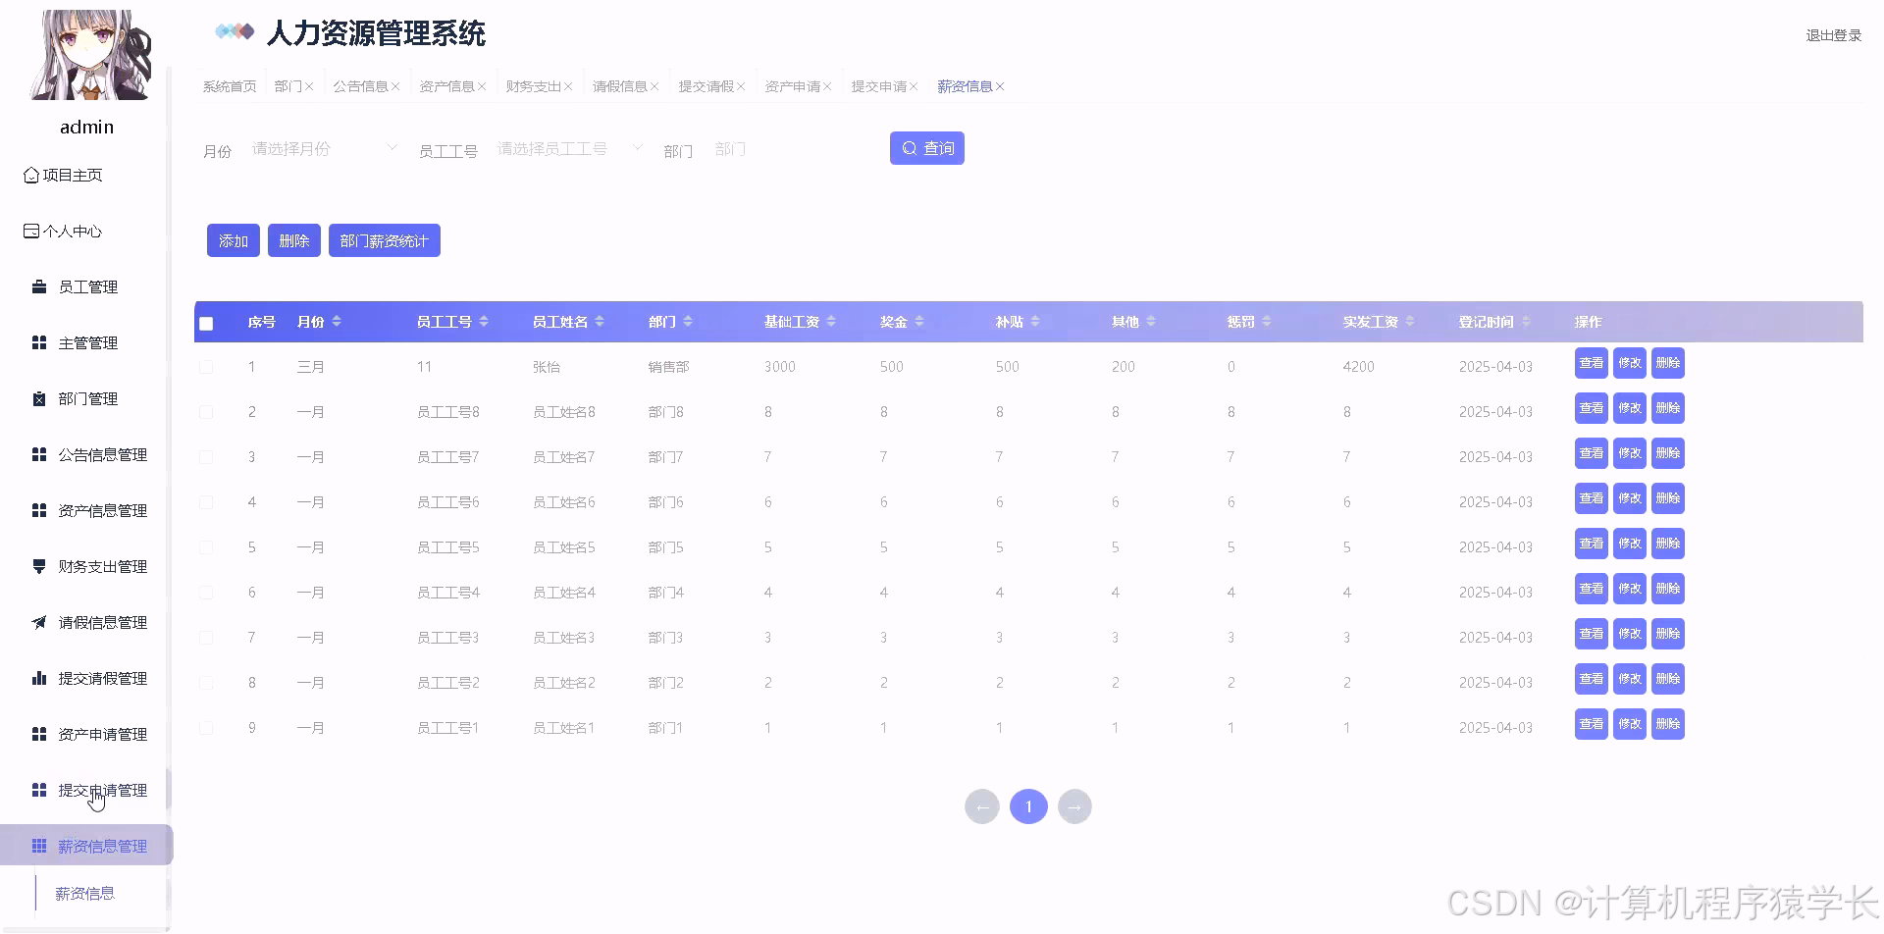
Task: Click the 请假信息管理 paper-plane icon
Action: pyautogui.click(x=38, y=622)
